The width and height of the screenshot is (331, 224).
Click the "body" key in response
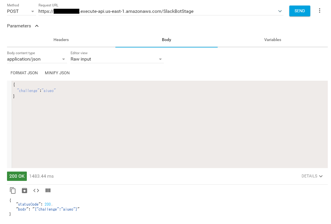pyautogui.click(x=22, y=209)
